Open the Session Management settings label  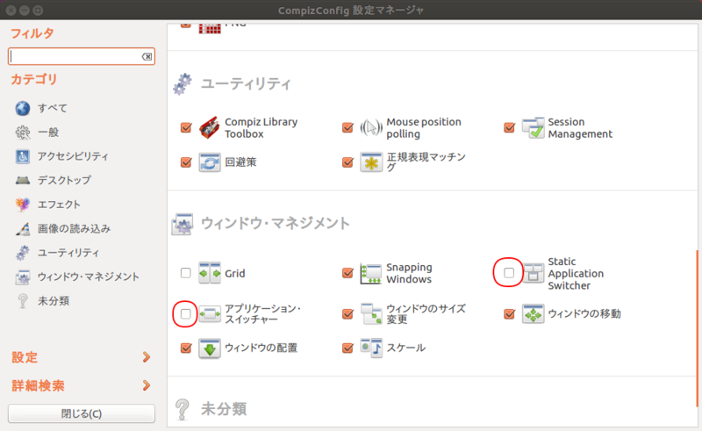point(580,127)
